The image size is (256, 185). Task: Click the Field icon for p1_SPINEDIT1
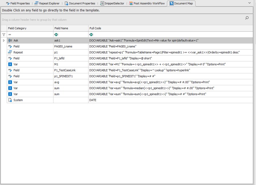[10, 76]
